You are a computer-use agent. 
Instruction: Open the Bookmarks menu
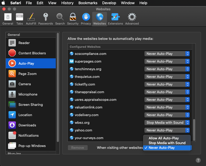[88, 3]
